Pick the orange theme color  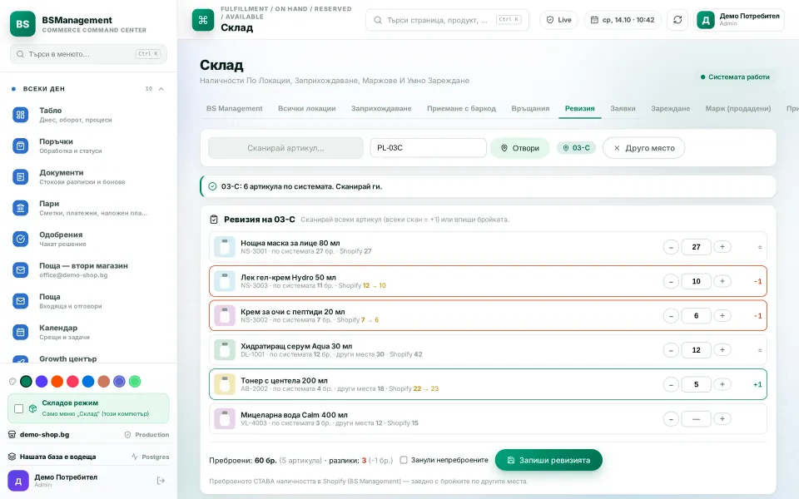[x=57, y=382]
